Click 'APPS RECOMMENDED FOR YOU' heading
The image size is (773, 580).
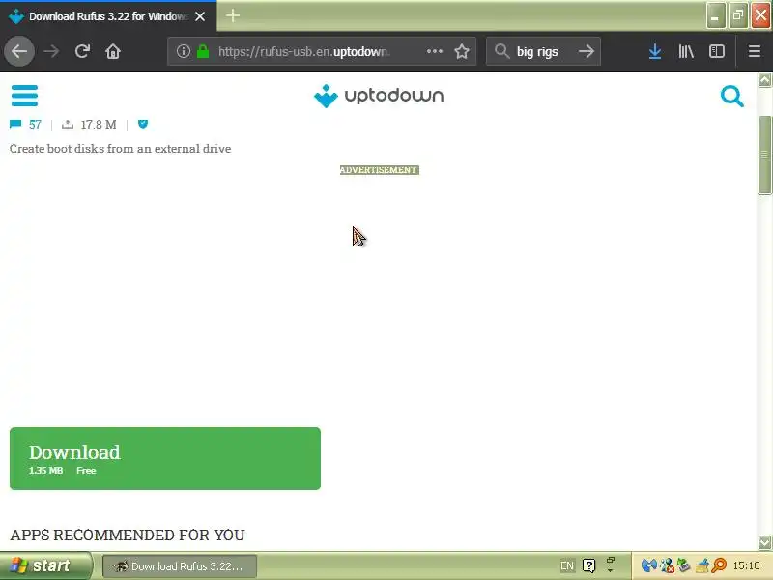pyautogui.click(x=128, y=536)
